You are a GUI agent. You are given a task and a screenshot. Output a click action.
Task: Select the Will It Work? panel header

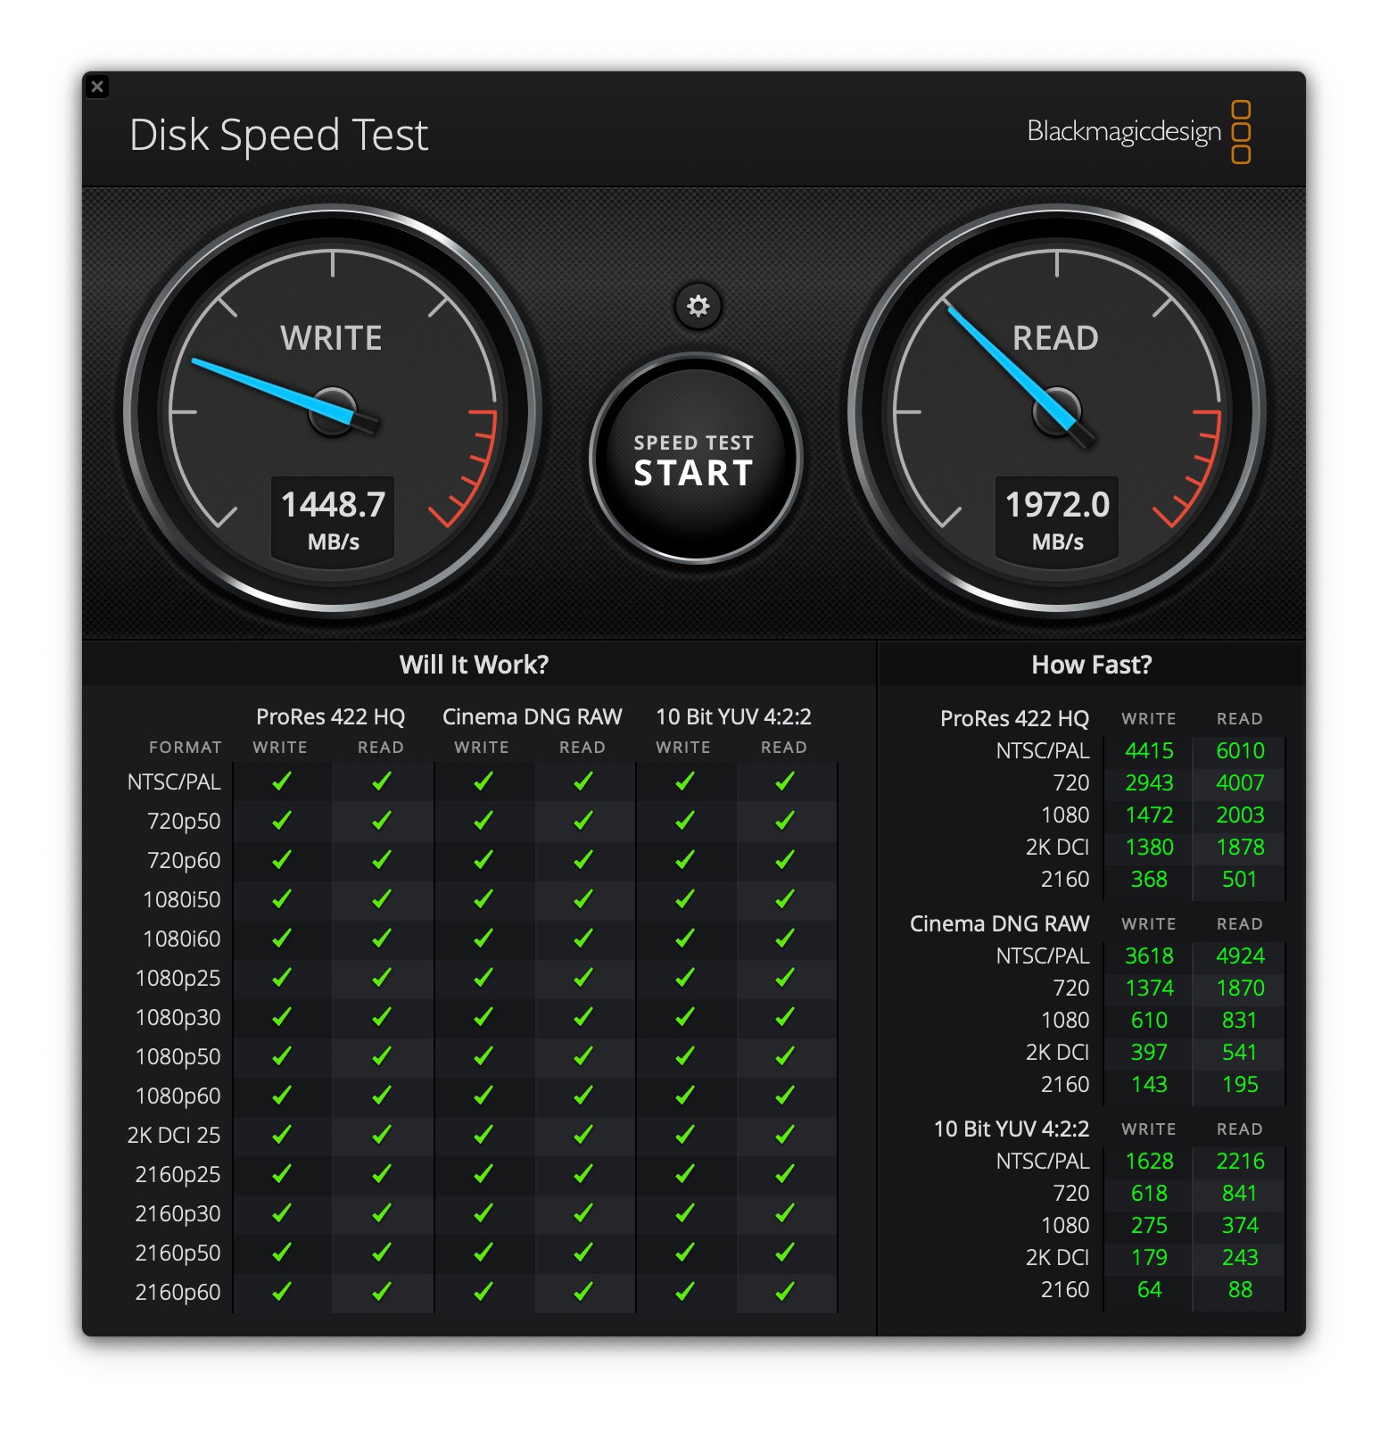(475, 665)
